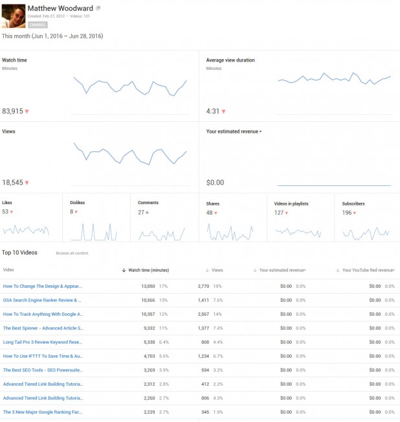Viewport: 400px width, 422px height.
Task: Open the Dislikes sparkline chart
Action: tap(94, 231)
